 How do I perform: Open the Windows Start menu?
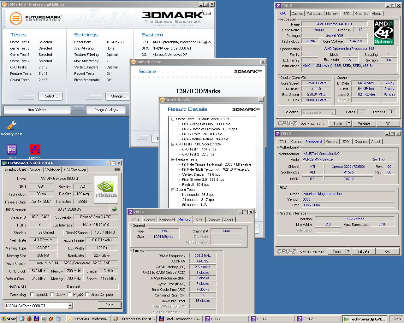click(x=9, y=319)
